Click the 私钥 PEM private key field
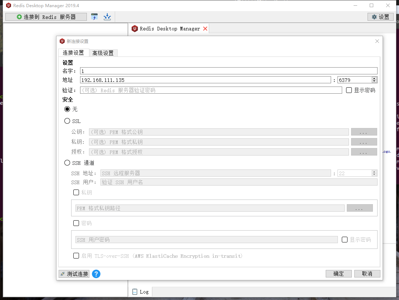 (219, 142)
